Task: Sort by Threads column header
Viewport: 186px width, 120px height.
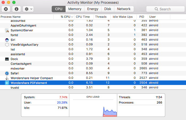Action: (x=102, y=17)
